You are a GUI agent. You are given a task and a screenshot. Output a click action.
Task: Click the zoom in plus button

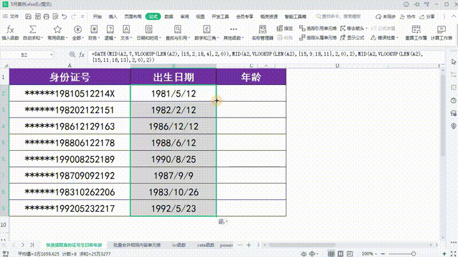pyautogui.click(x=445, y=254)
